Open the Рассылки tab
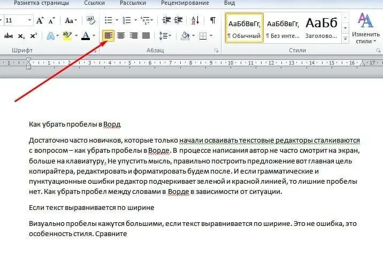 pos(133,3)
